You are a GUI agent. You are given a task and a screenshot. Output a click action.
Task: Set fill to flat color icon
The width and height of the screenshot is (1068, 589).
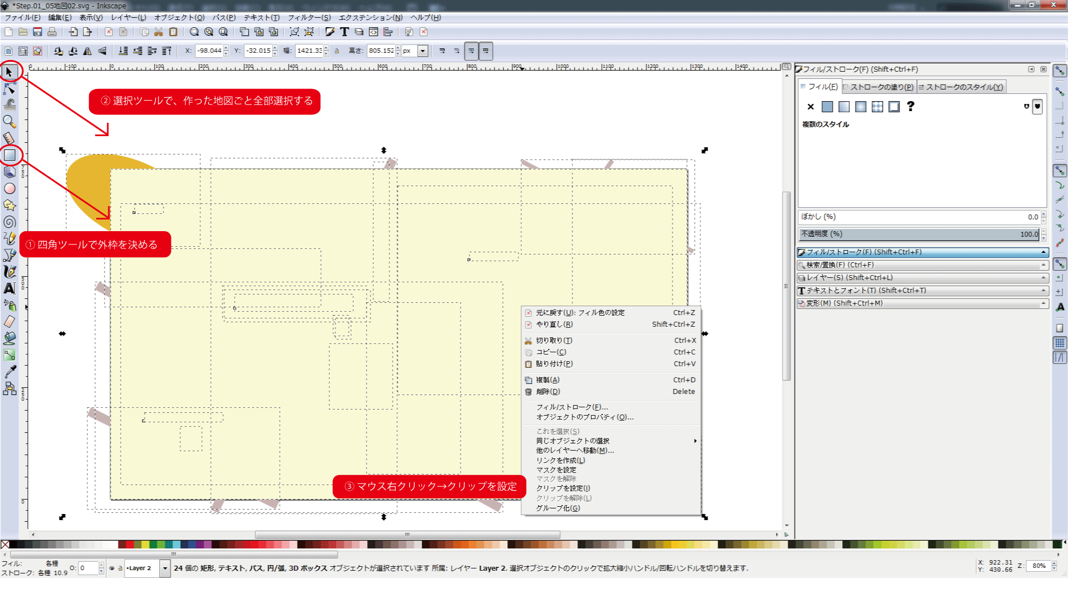827,107
